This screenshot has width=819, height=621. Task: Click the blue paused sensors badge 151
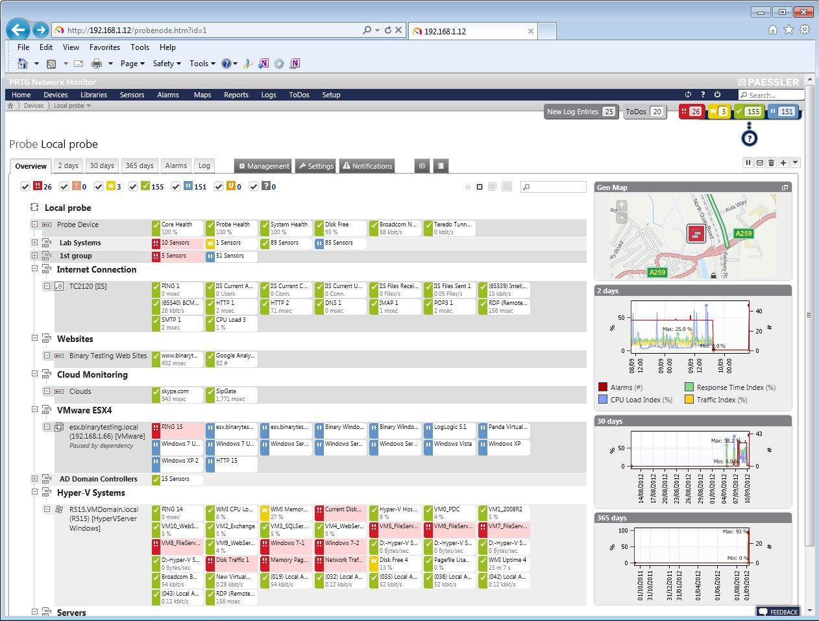coord(783,112)
